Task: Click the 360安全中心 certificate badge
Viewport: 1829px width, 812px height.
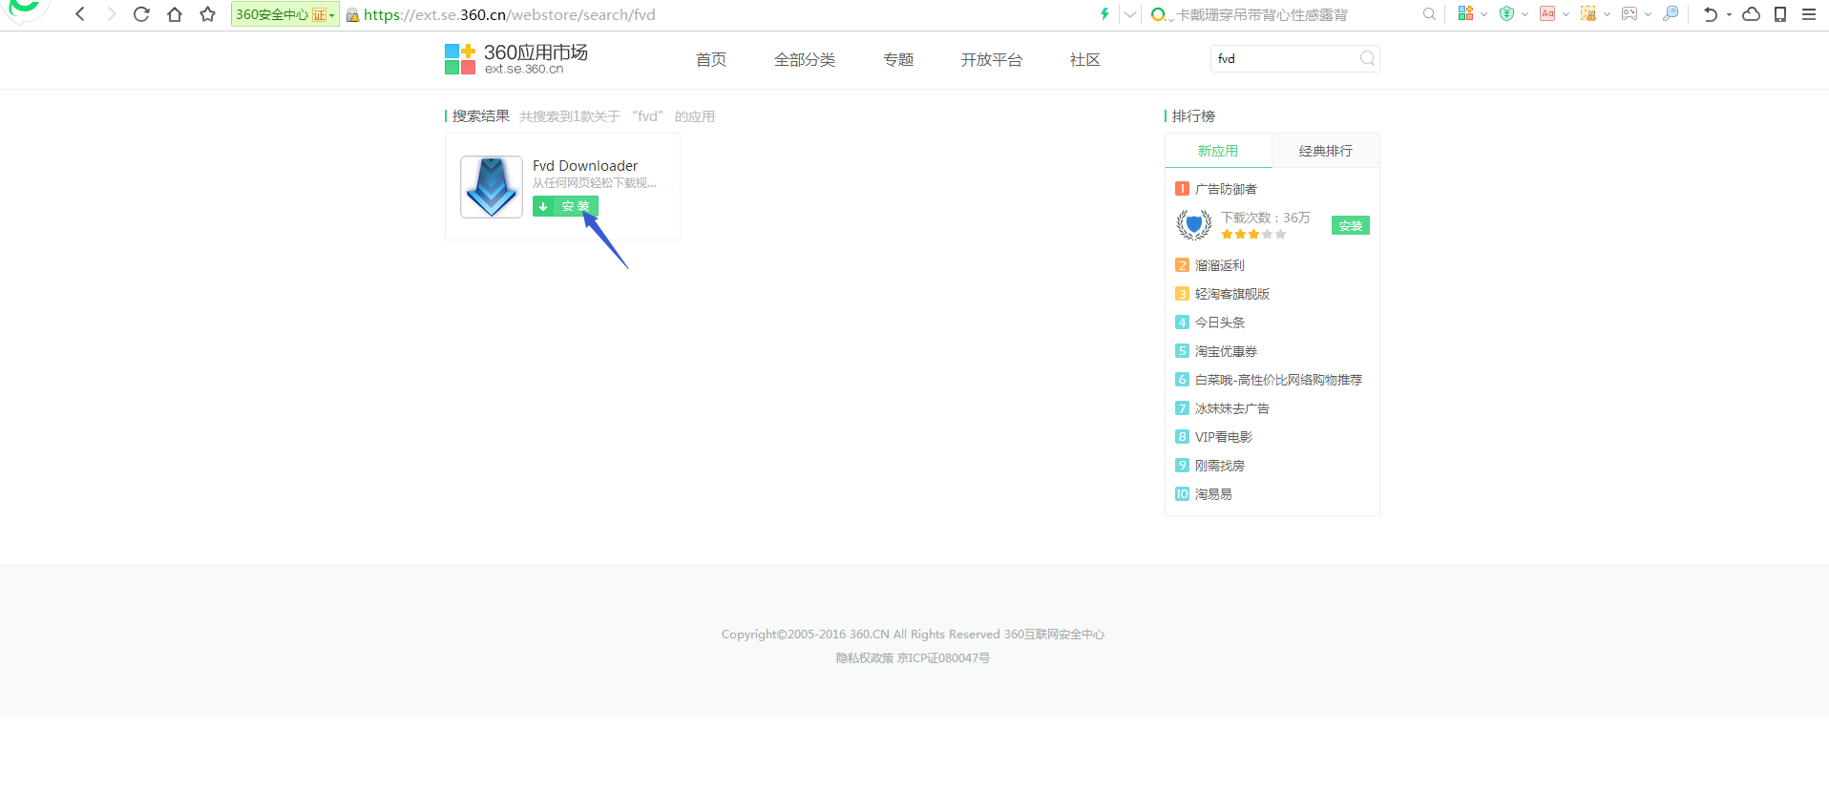Action: (284, 14)
